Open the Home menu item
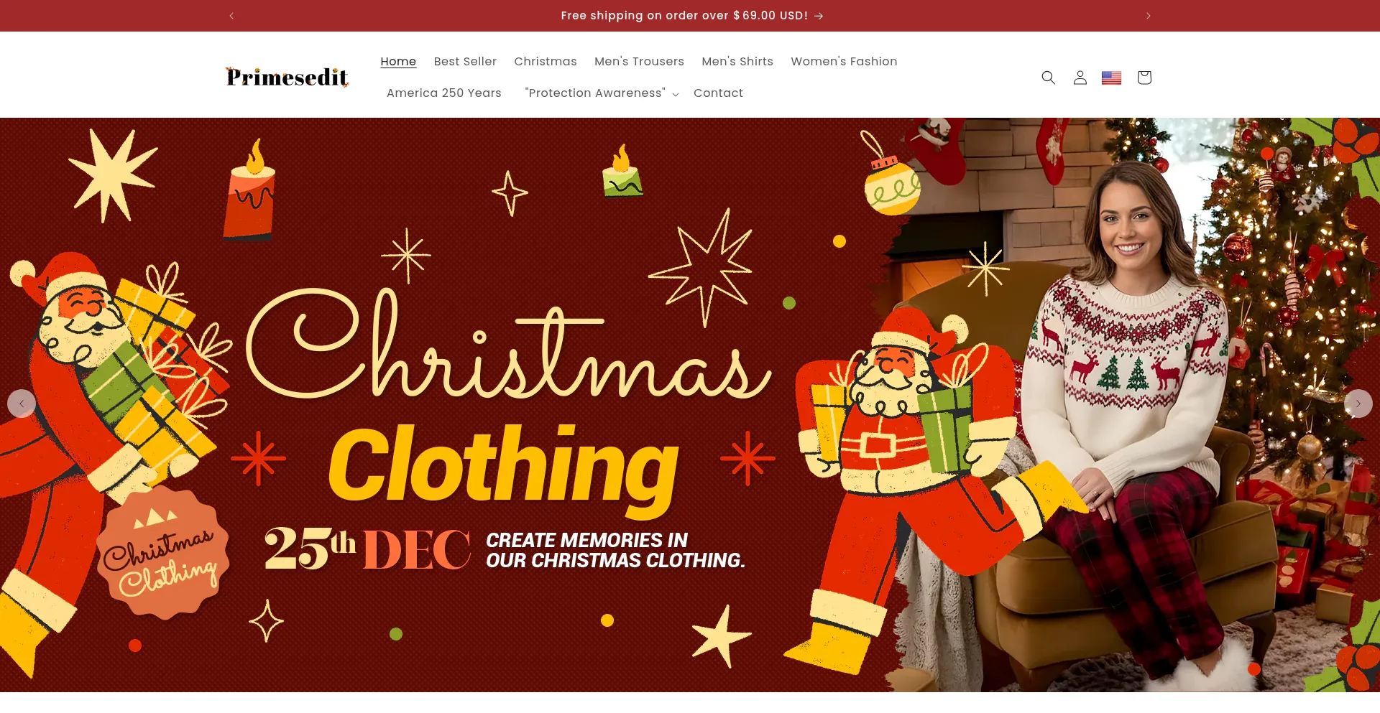1380x713 pixels. 398,62
